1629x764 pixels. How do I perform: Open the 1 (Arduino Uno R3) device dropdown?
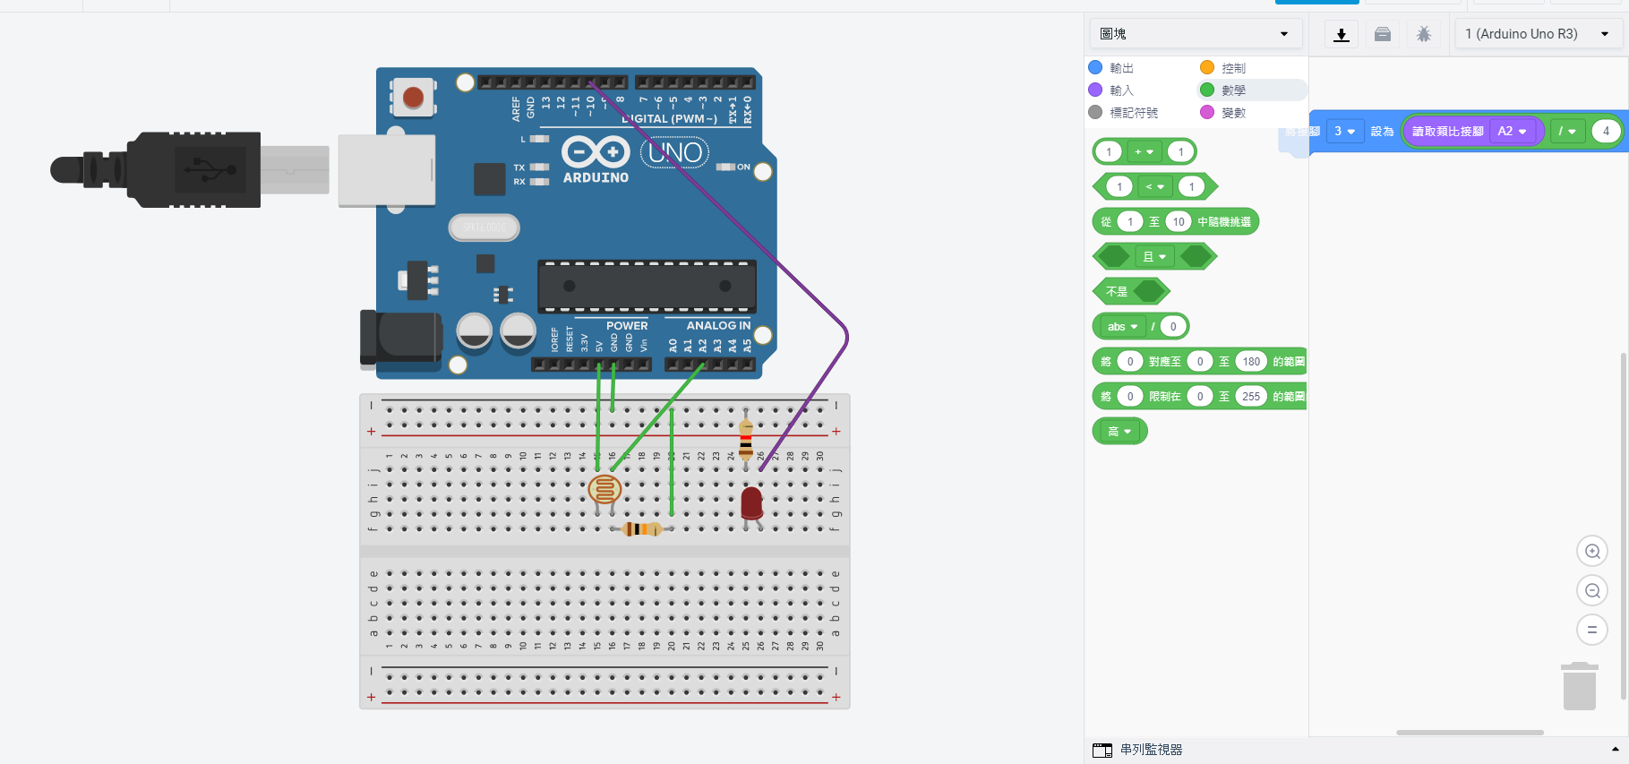[x=1537, y=34]
